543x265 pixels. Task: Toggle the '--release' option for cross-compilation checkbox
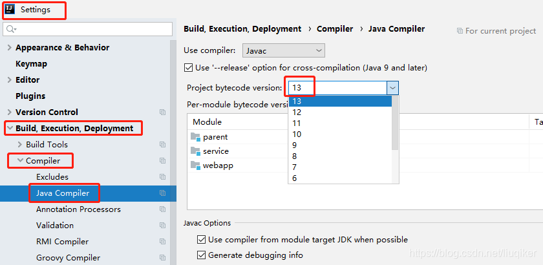pyautogui.click(x=188, y=68)
